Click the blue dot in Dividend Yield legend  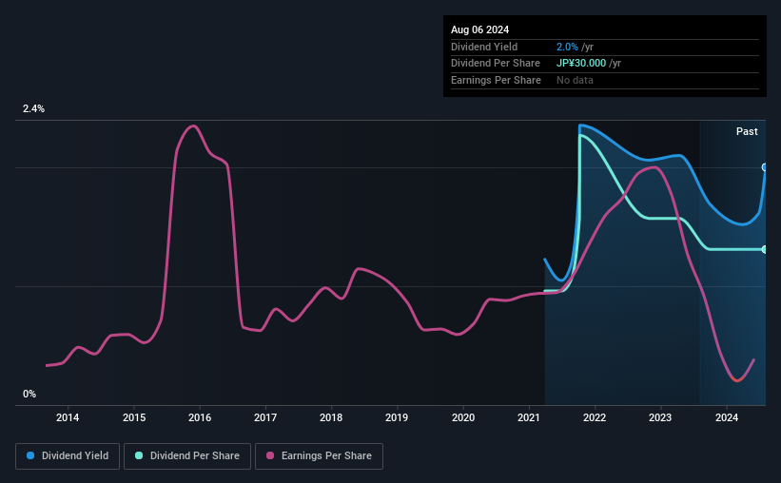click(x=30, y=456)
